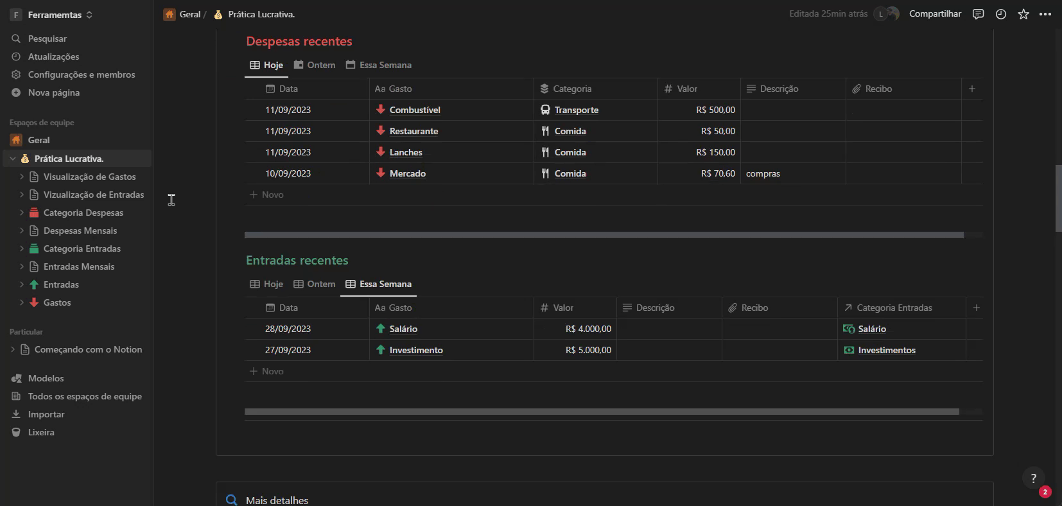Click Novo under Despesas recentes table
1062x506 pixels.
(x=266, y=195)
